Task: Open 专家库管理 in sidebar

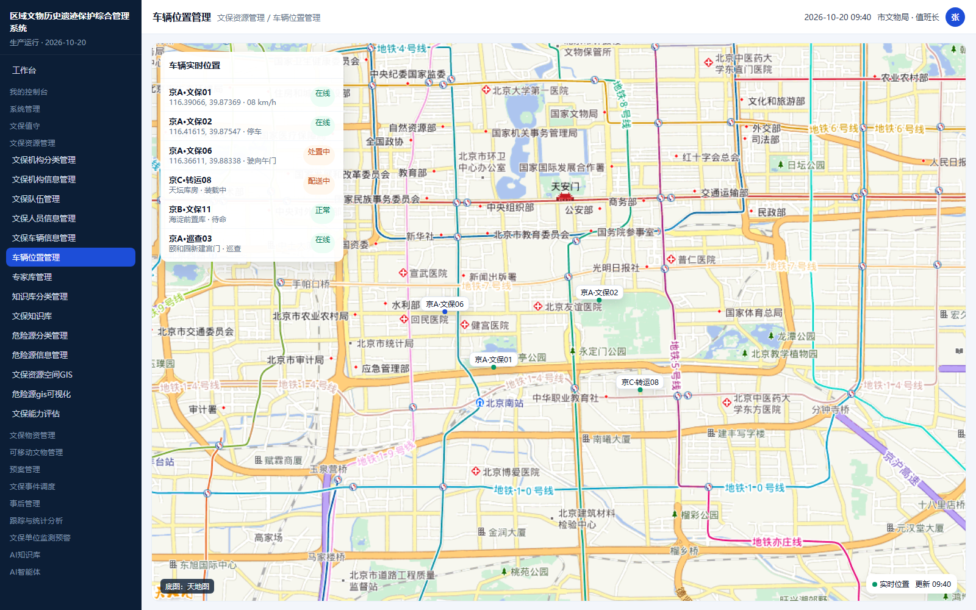Action: pyautogui.click(x=71, y=277)
